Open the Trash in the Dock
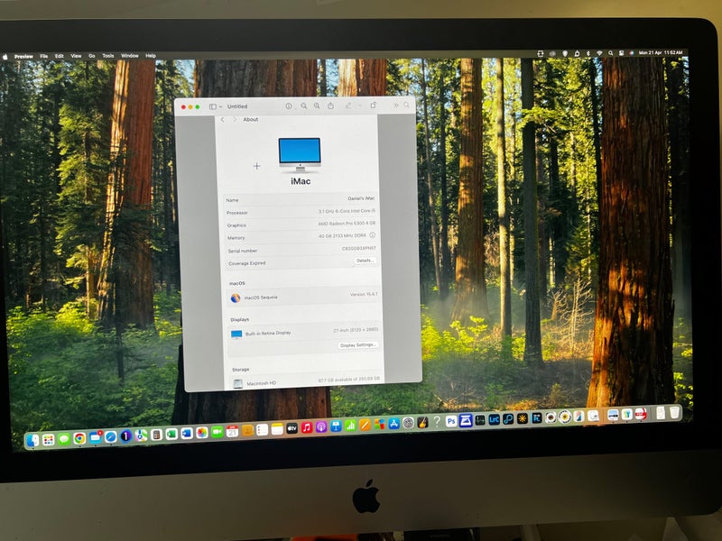The height and width of the screenshot is (541, 722). (x=674, y=413)
